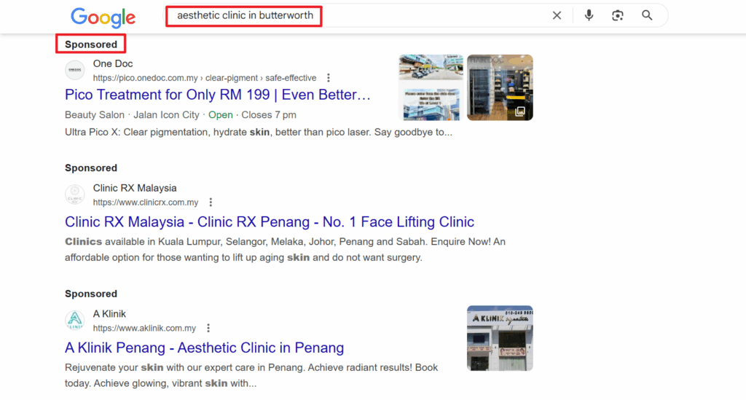Click the Clinic RX Malaysia favicon
The image size is (746, 400).
pos(75,195)
